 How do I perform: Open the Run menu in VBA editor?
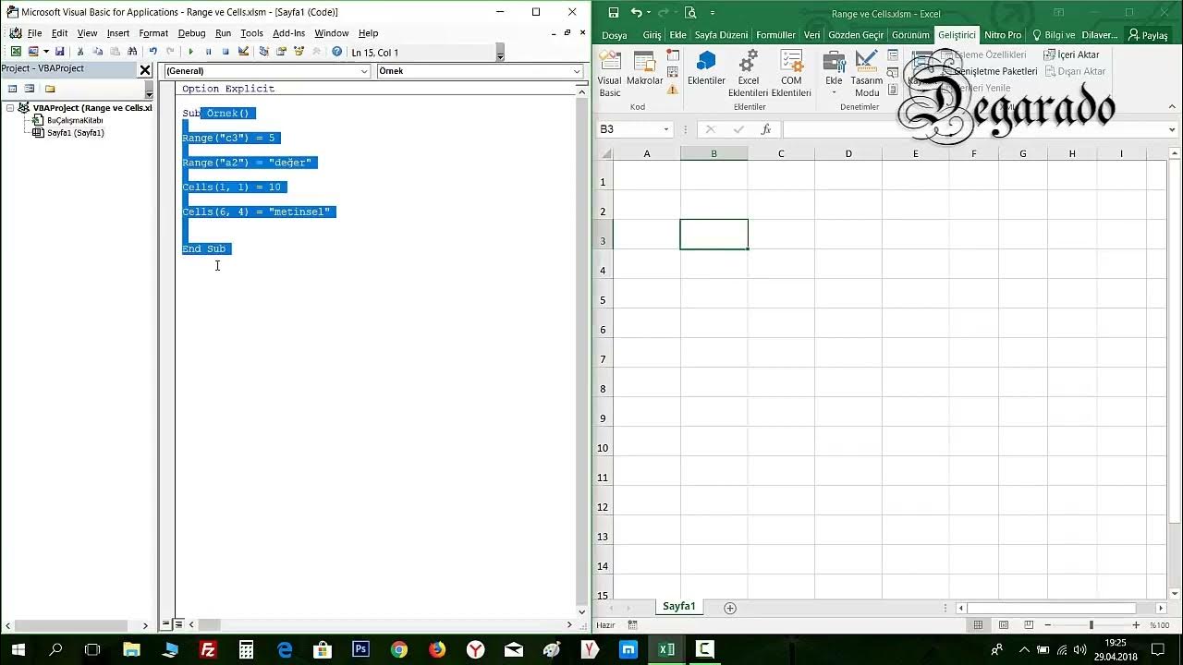pos(223,33)
